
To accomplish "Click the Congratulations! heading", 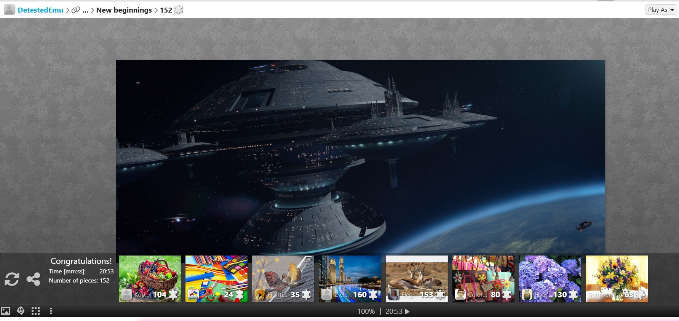I will click(x=81, y=261).
